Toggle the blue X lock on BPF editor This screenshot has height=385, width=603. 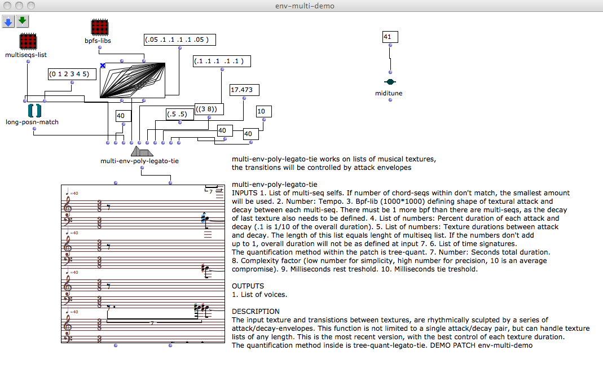click(x=103, y=65)
